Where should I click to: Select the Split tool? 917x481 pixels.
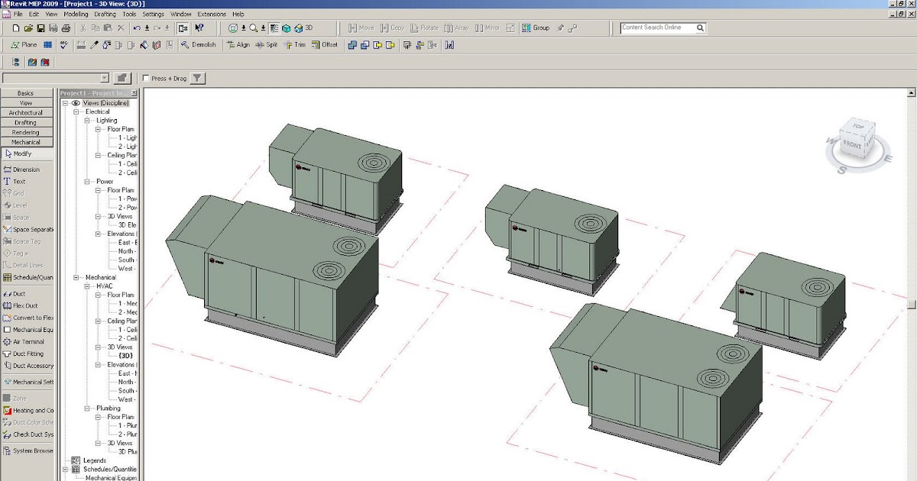coord(267,45)
